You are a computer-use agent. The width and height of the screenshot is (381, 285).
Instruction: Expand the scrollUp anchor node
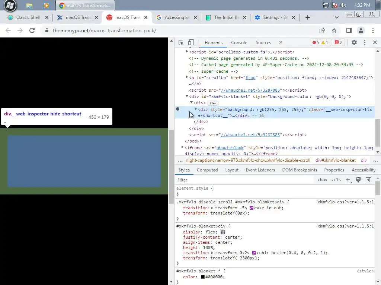(187, 77)
